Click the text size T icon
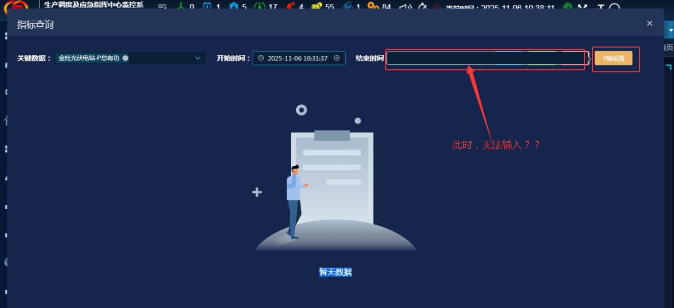 [x=600, y=7]
